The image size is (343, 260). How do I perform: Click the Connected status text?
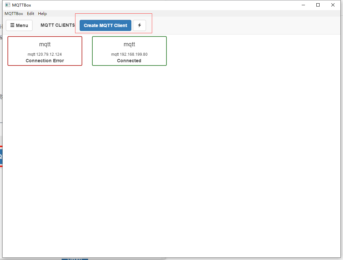(x=129, y=61)
